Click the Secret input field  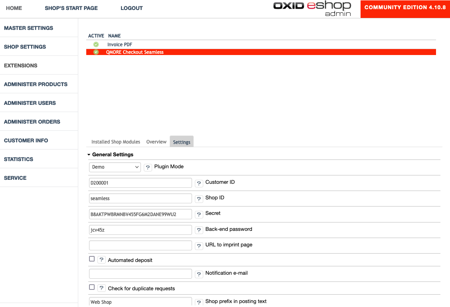[140, 214]
